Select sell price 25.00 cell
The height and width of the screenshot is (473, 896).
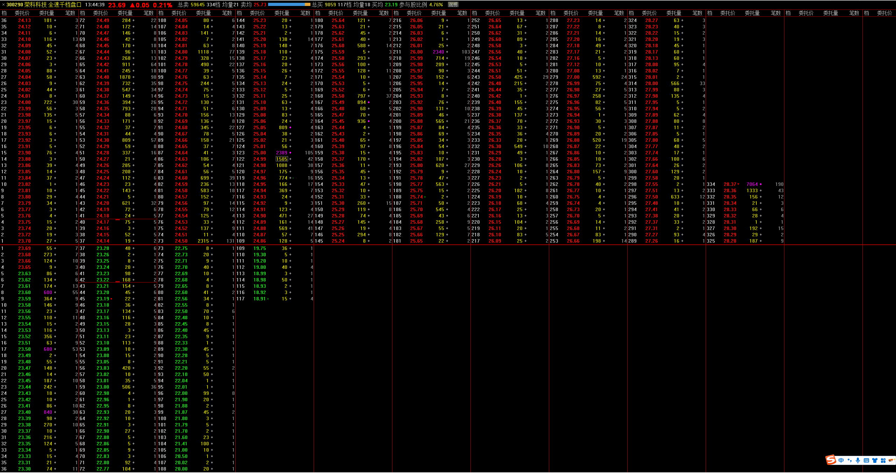pos(260,153)
